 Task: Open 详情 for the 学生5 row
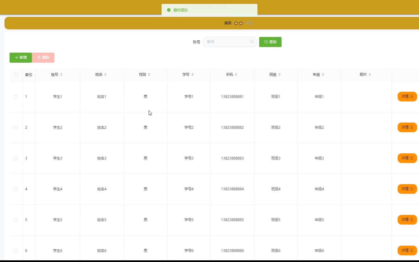click(407, 220)
